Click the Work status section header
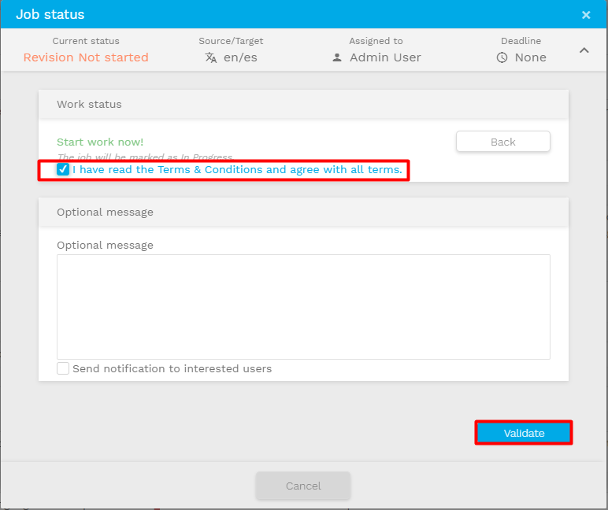 [x=89, y=104]
